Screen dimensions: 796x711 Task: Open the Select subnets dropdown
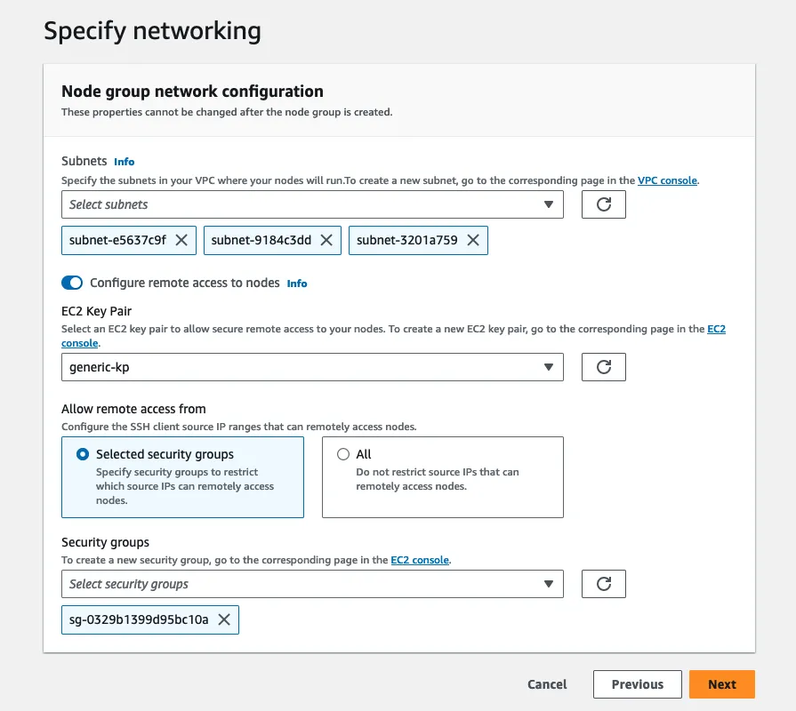click(x=312, y=204)
